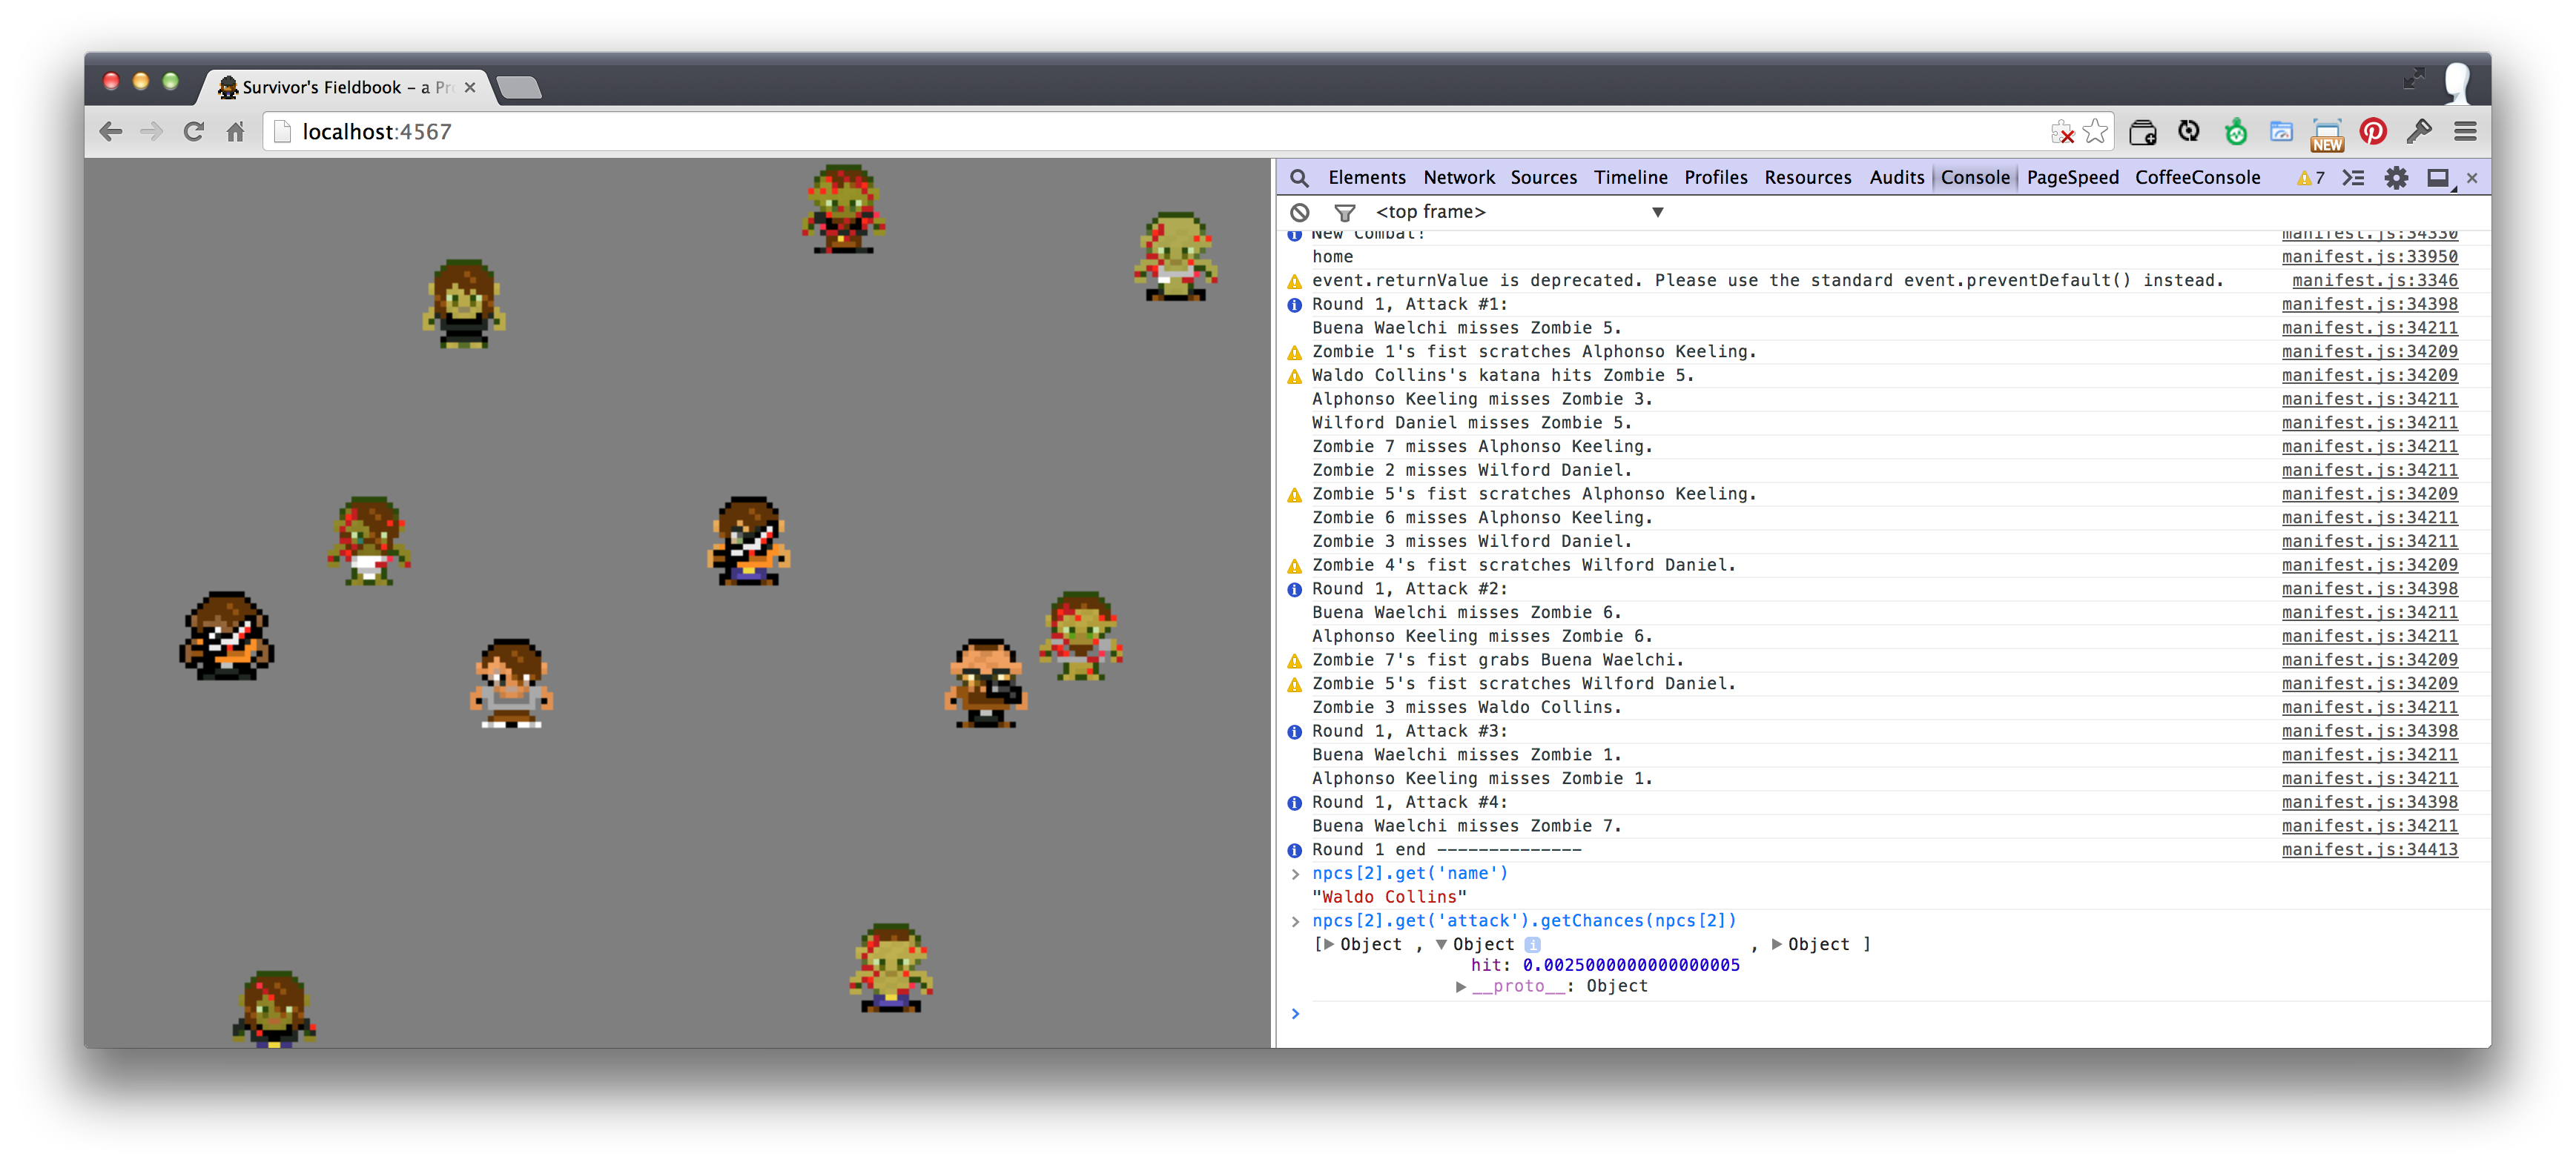Image resolution: width=2576 pixels, height=1165 pixels.
Task: Click the zombie sprite in white underwear
Action: (x=369, y=540)
